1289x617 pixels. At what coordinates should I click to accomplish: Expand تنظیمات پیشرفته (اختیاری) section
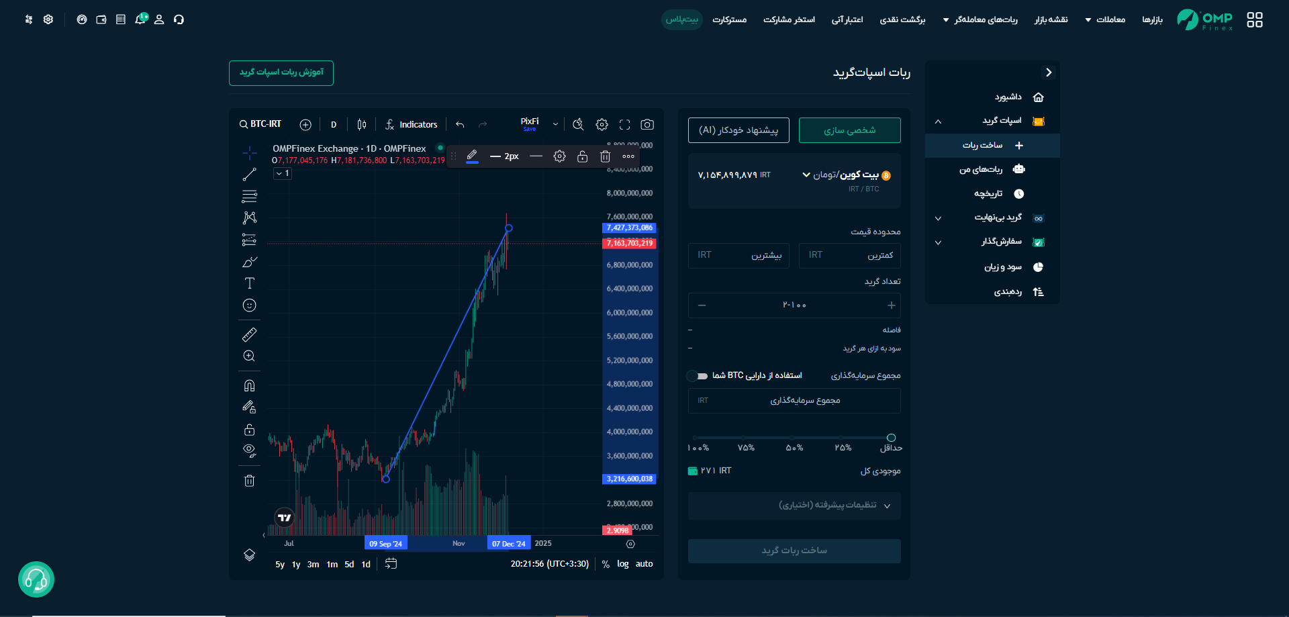pos(794,506)
